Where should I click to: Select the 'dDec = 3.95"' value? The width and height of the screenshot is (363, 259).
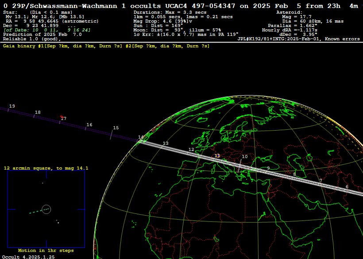click(298, 35)
